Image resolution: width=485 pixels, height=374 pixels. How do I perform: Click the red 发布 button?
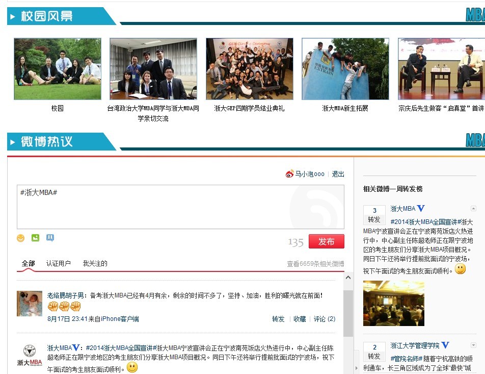coord(327,241)
